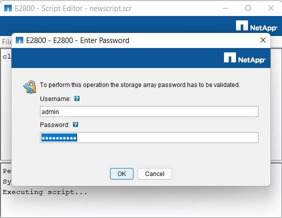Viewport: 282px width, 218px height.
Task: Click the Password help question-mark icon
Action: tap(75, 124)
